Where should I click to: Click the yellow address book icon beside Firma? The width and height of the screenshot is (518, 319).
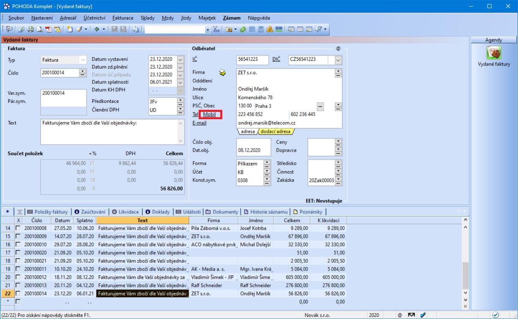click(222, 73)
